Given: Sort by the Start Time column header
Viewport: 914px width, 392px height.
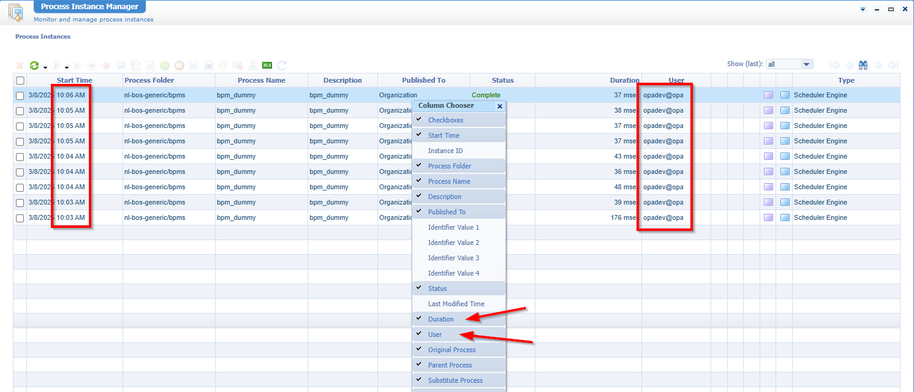Looking at the screenshot, I should tap(74, 80).
